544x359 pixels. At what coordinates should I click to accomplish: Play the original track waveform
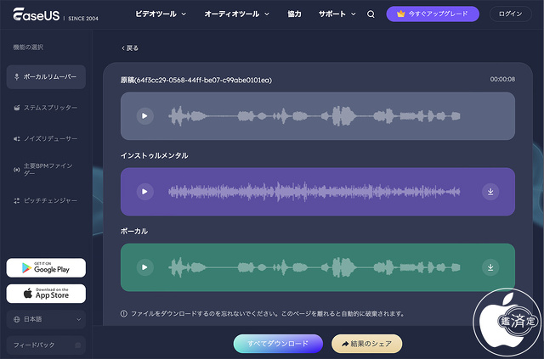(145, 115)
